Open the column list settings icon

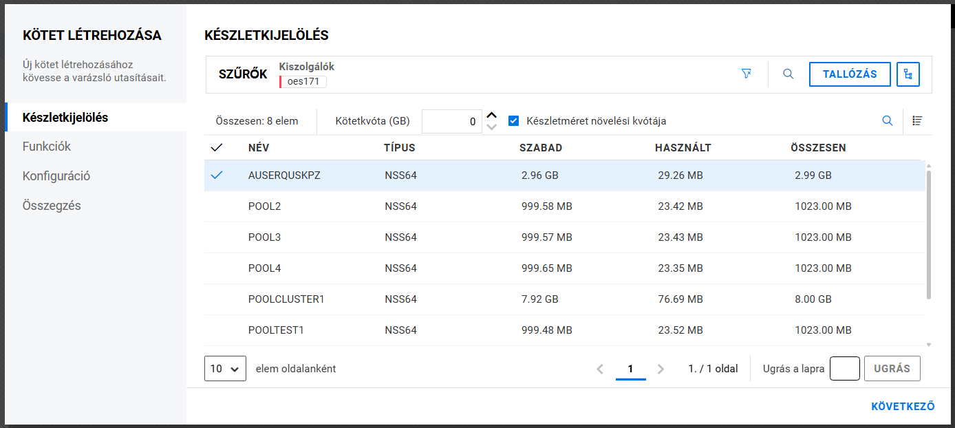917,120
